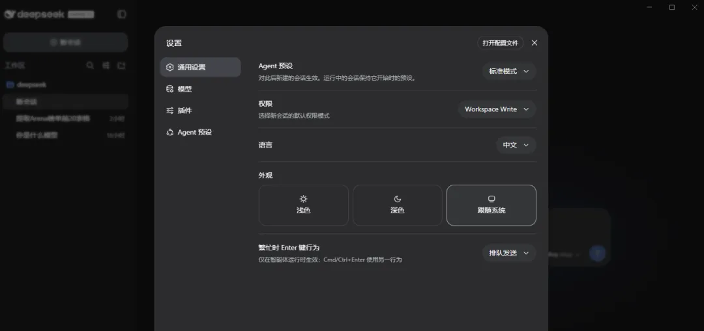Close the 设置 dialog with the X icon
Viewport: 704px width, 331px height.
point(535,43)
